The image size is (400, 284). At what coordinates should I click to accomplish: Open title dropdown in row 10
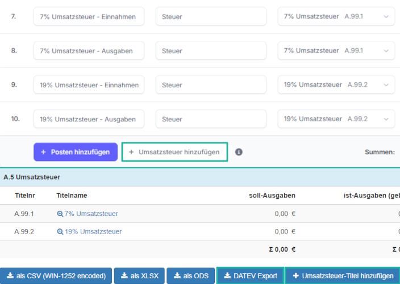tap(336, 119)
